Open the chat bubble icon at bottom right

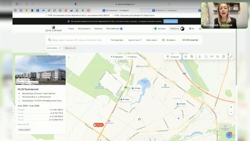(229, 135)
